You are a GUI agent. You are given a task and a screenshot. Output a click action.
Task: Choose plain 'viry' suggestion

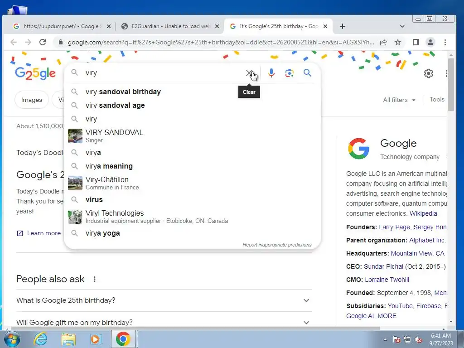192,119
